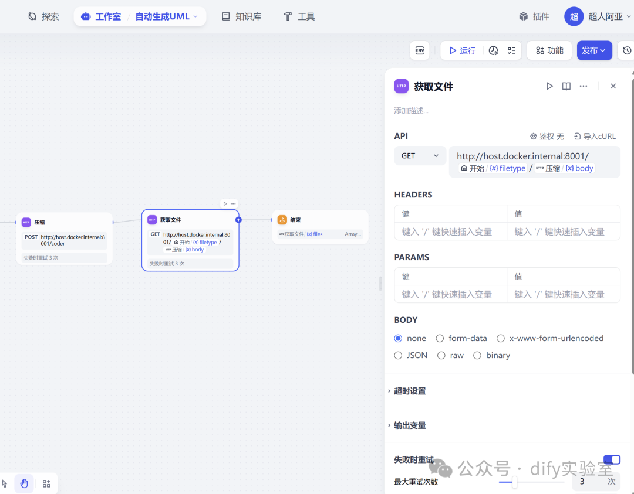Select the form-data body radio button

pyautogui.click(x=440, y=338)
